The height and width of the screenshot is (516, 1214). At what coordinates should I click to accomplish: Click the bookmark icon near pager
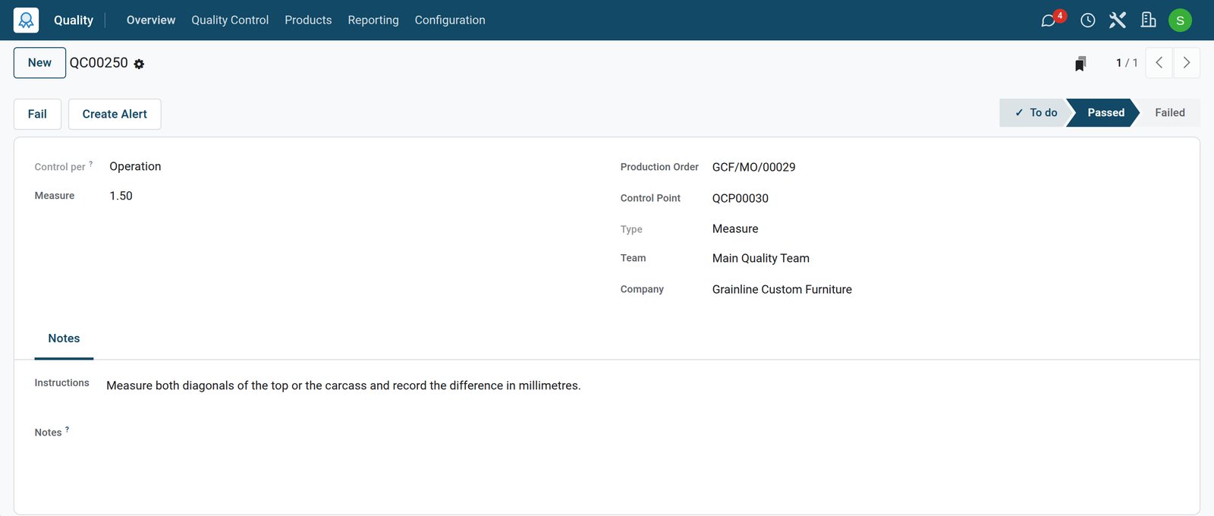tap(1080, 63)
